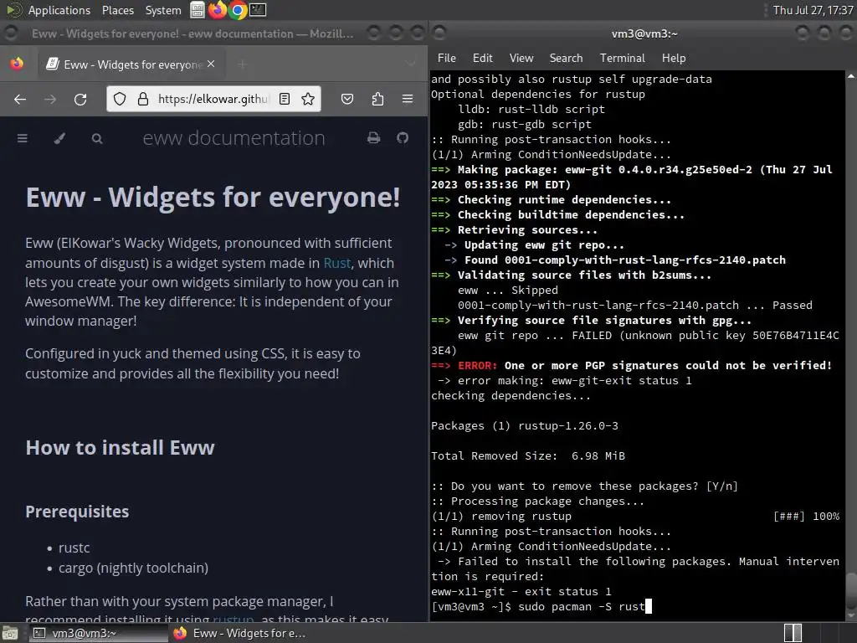This screenshot has width=857, height=643.
Task: Click the terminal scrollbar thumb
Action: coord(851,592)
